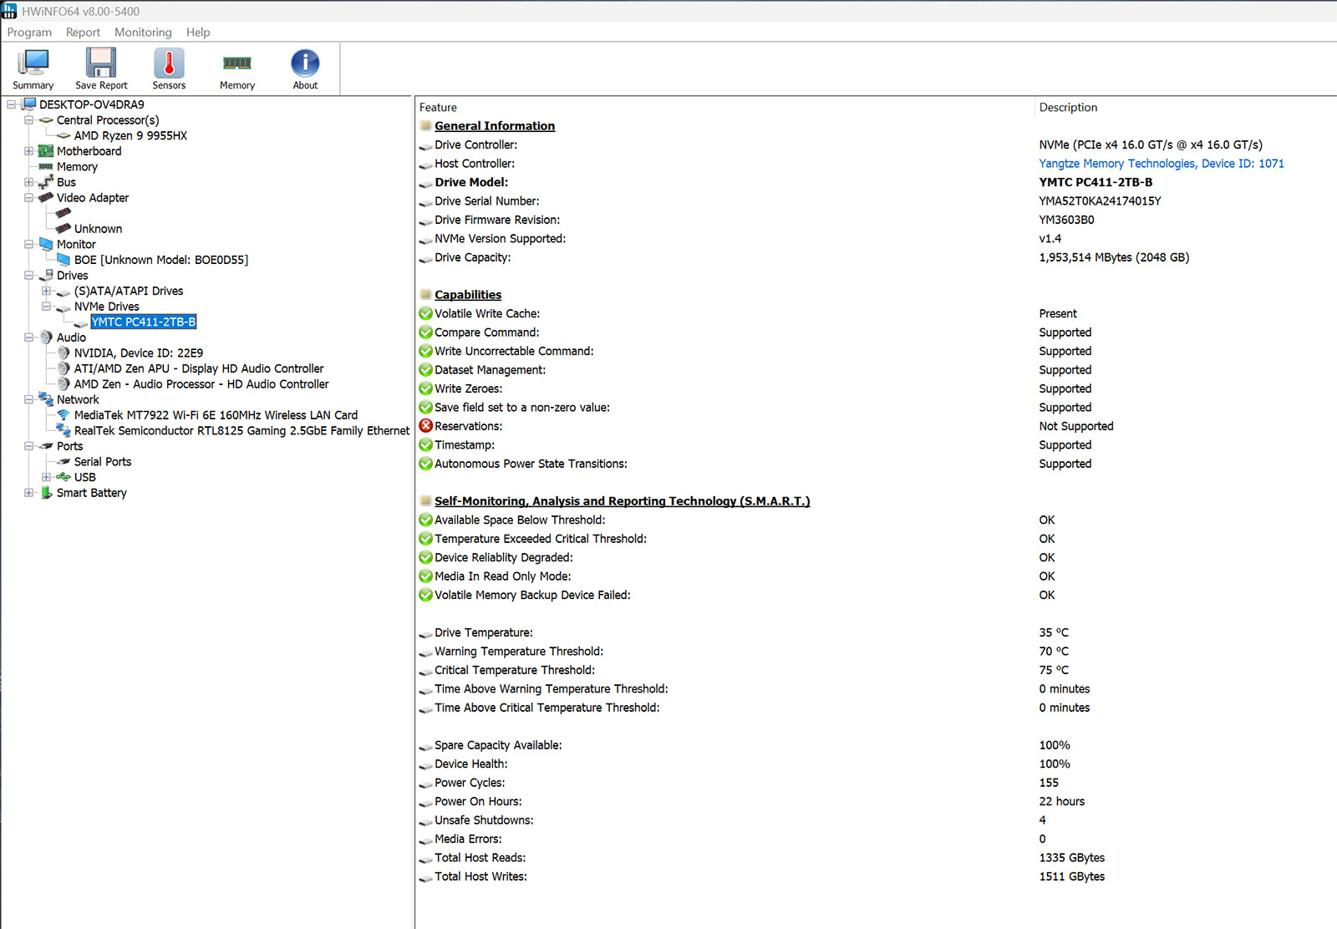Viewport: 1337px width, 929px height.
Task: Click the BOE monitor item icon
Action: coord(64,260)
